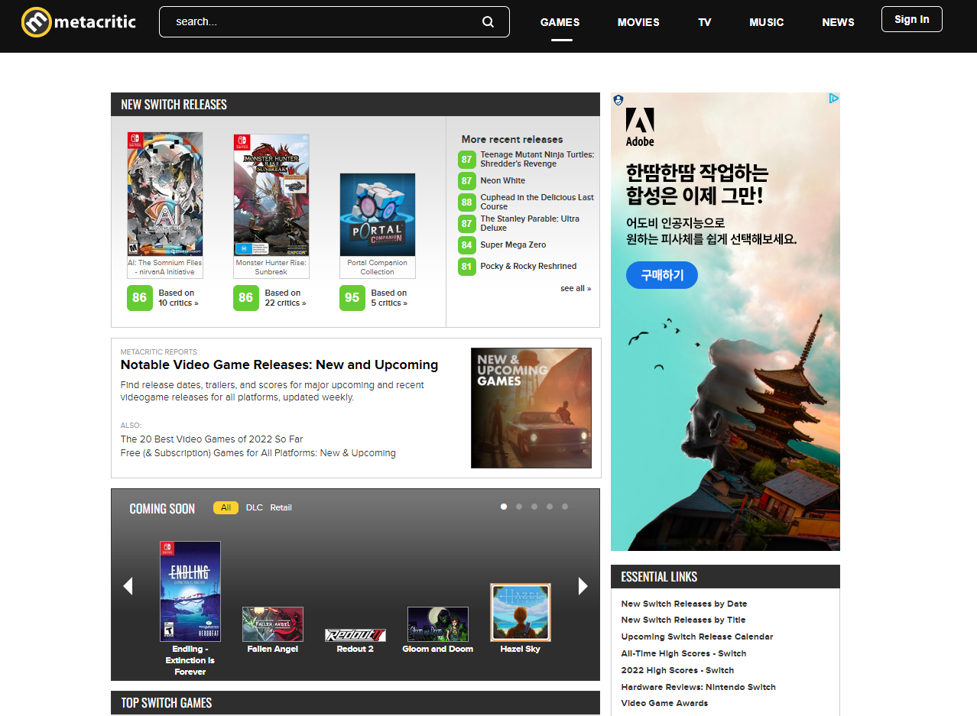Click the Metacritic logo

point(79,21)
